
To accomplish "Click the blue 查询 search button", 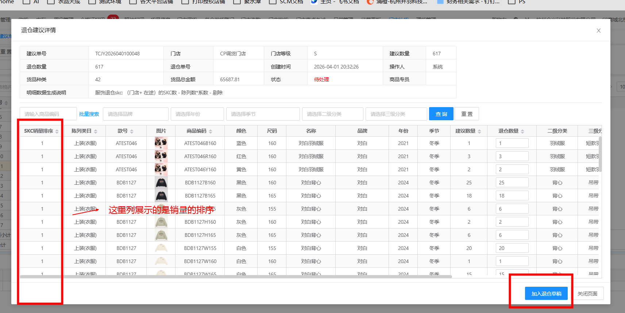I will tap(441, 114).
